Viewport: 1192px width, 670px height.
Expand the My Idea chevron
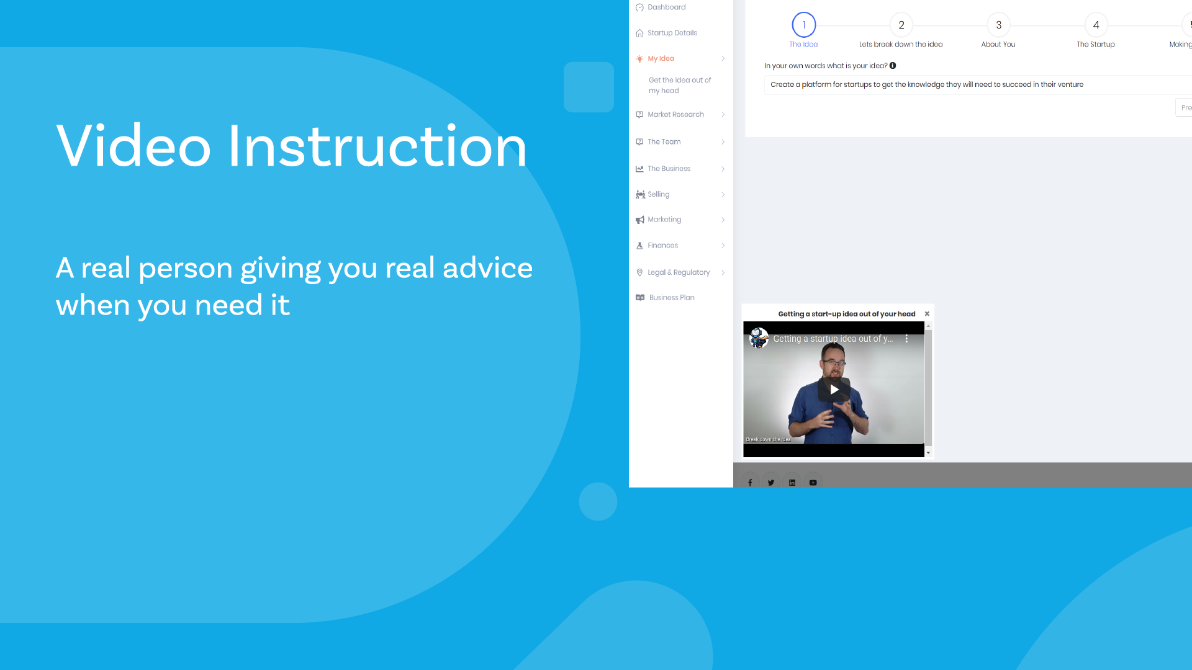click(723, 59)
